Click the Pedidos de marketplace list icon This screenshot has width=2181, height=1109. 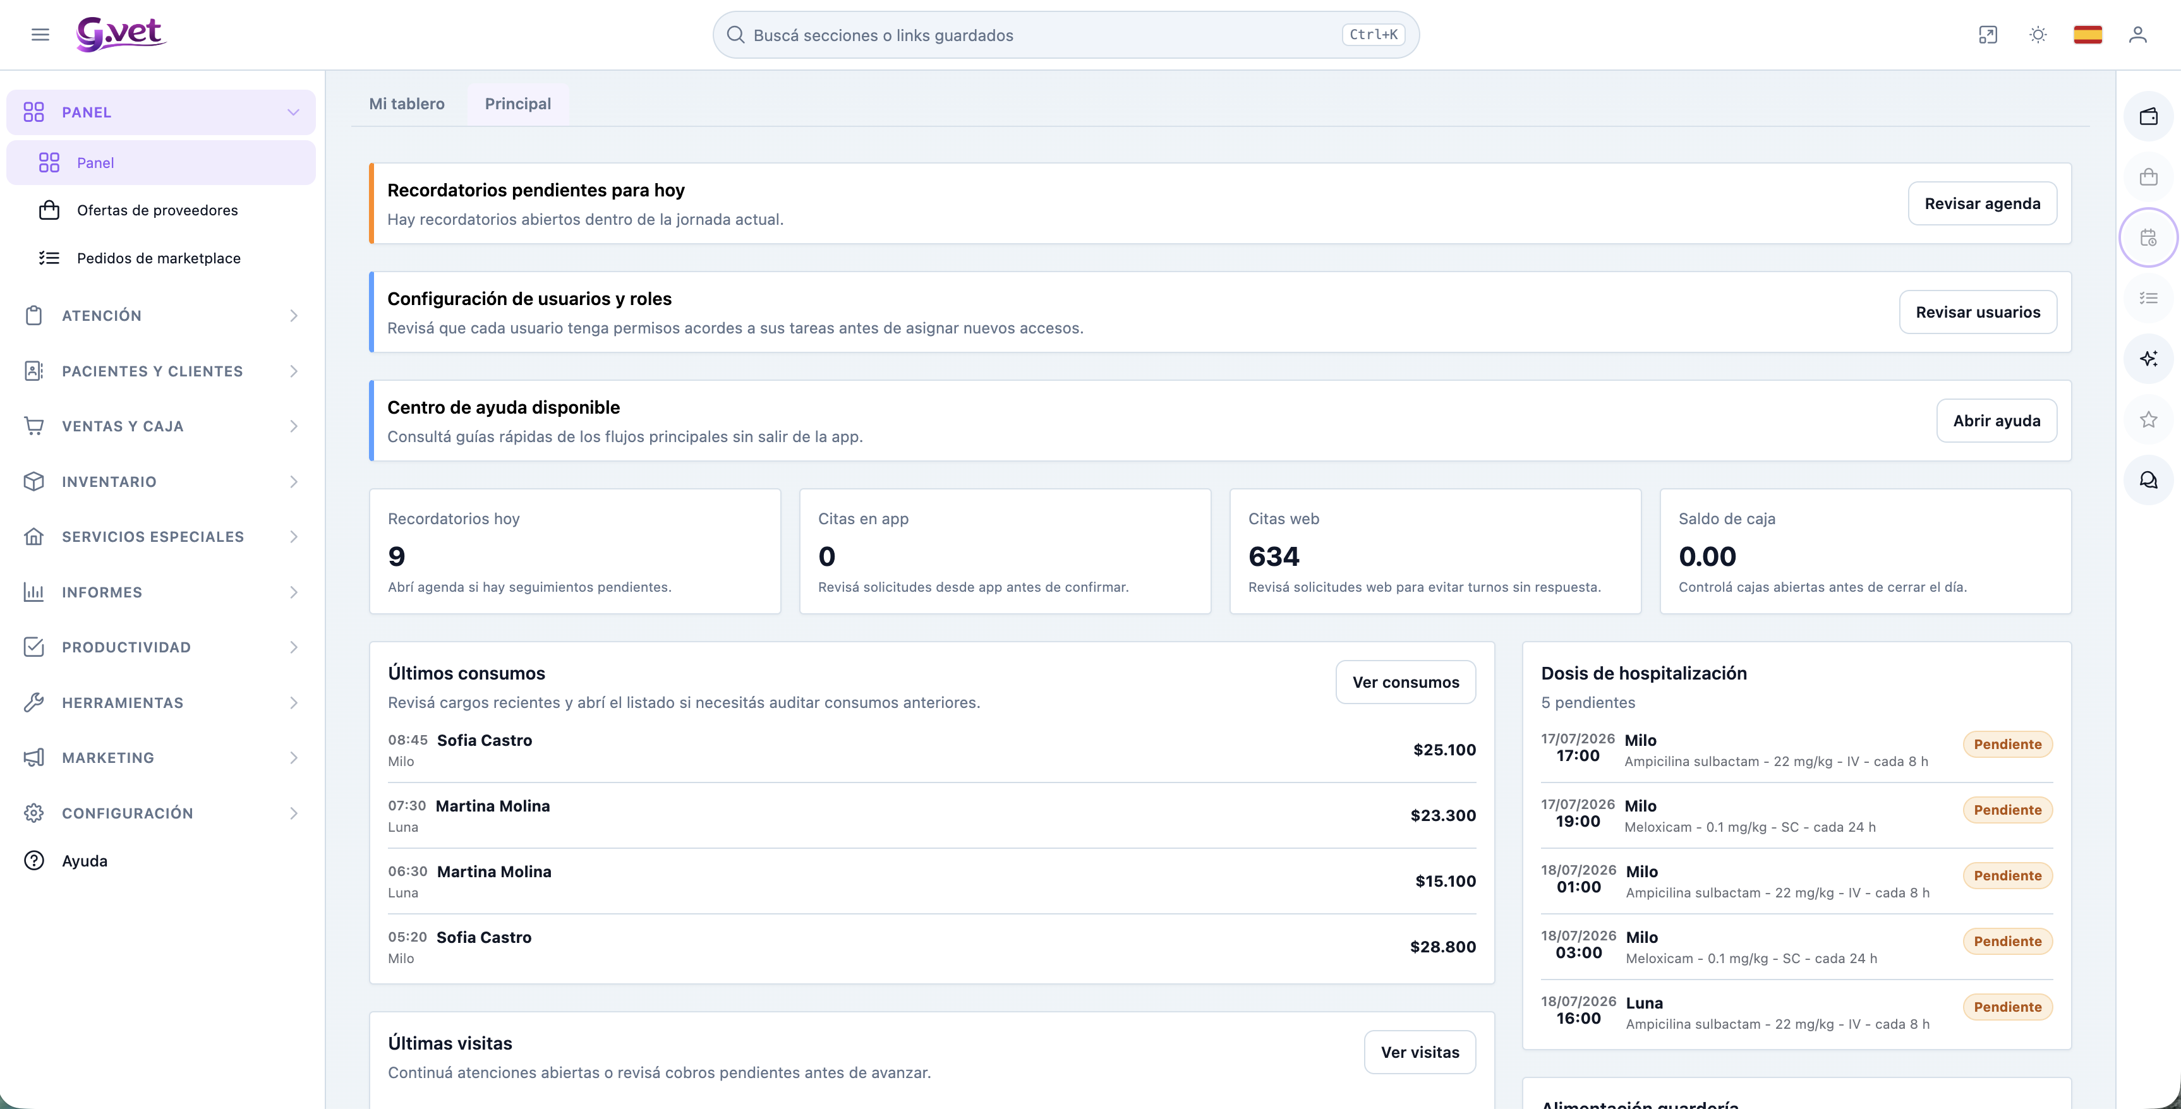[49, 258]
